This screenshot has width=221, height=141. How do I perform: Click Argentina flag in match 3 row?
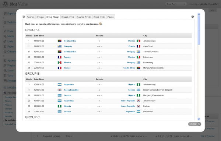click(59, 85)
